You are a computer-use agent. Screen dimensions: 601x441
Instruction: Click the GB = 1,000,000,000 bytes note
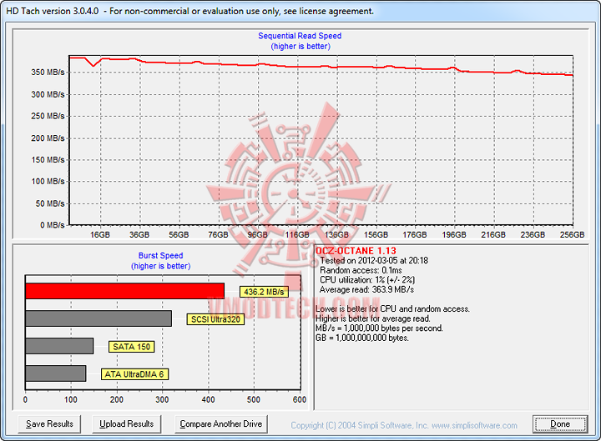pos(361,338)
